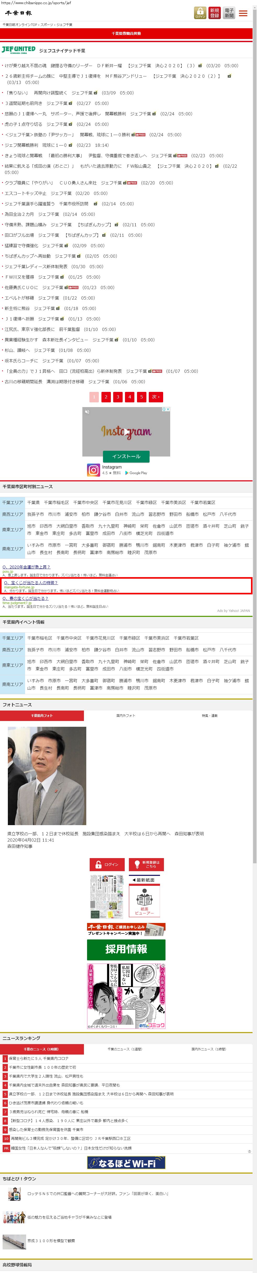
Task: Open 森田健作知事 photo thumbnail
Action: click(47, 775)
